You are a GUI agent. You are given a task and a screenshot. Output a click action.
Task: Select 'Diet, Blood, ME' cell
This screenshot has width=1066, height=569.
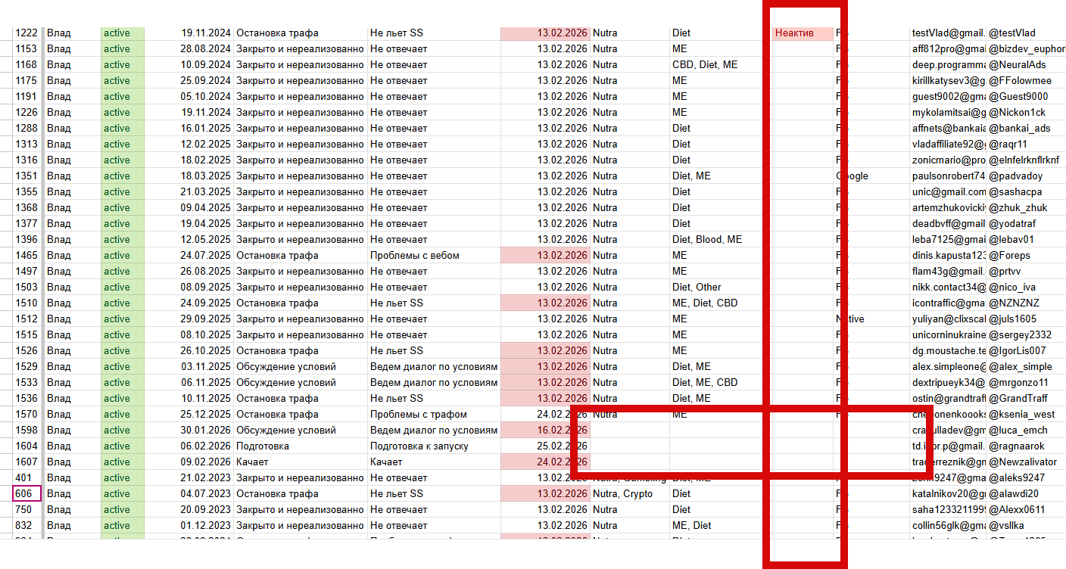[720, 240]
